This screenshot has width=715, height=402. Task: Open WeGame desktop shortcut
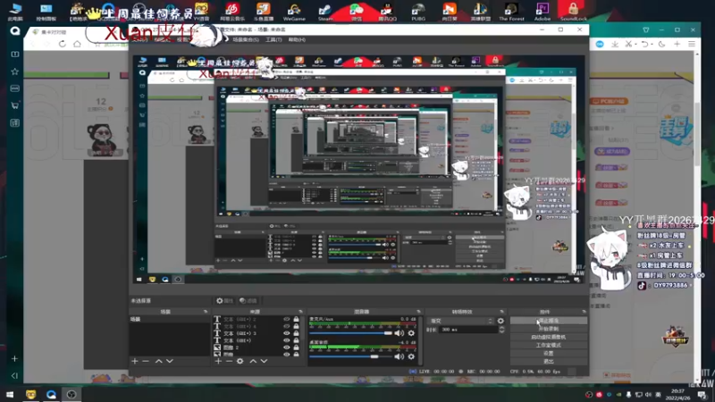coord(294,12)
